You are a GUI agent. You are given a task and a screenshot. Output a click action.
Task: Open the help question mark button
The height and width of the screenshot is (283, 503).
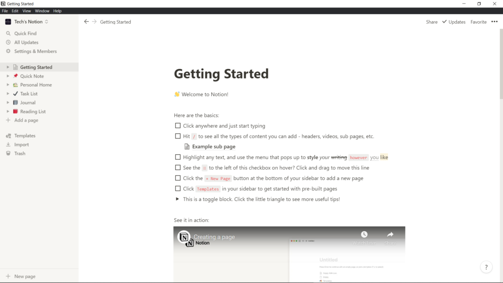[x=486, y=267]
